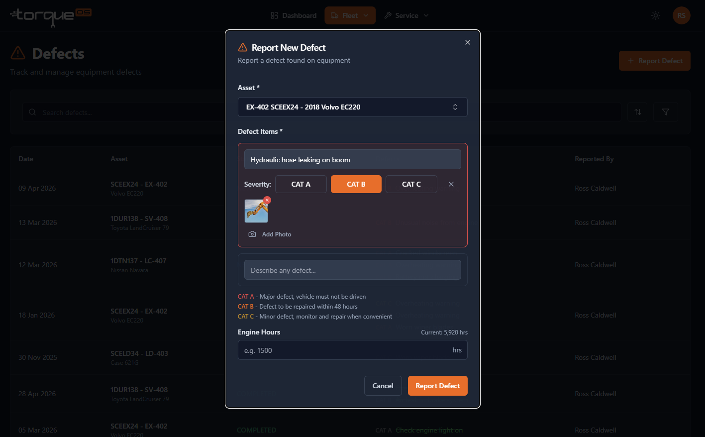Click the 28 Apr 2026 date cell
The width and height of the screenshot is (705, 437).
[37, 394]
